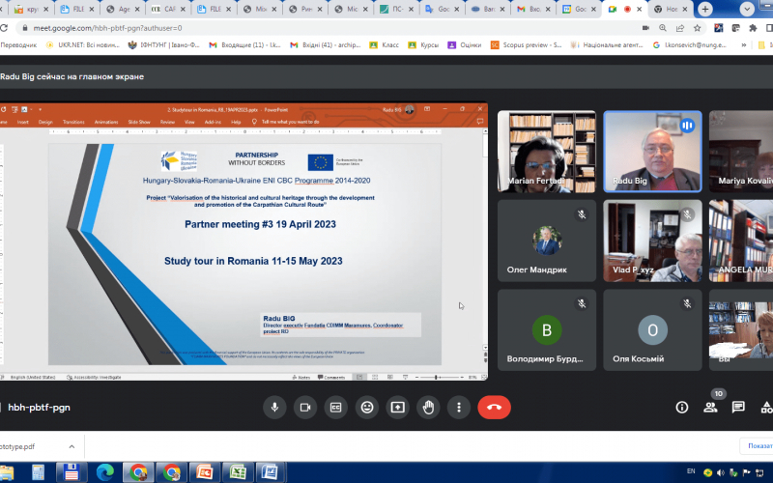Click Оля Косьмій participant tile

[x=653, y=329]
